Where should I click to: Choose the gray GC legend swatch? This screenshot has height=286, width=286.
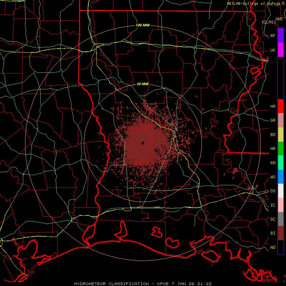tap(281, 219)
